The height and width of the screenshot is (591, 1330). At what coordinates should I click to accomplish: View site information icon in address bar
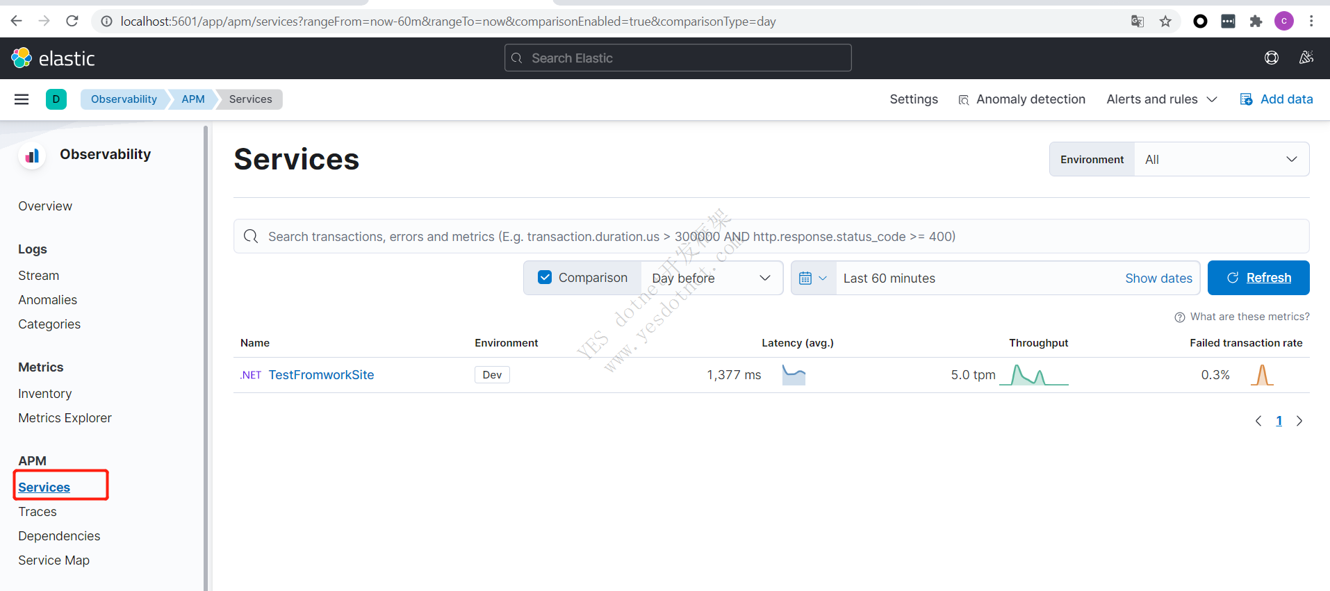pos(106,22)
